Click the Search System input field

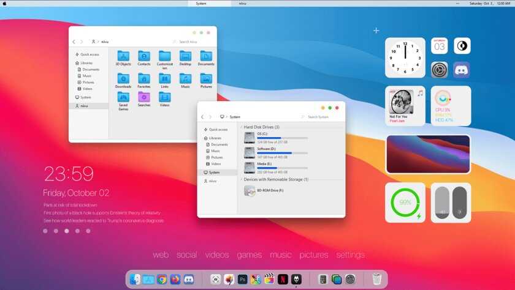click(322, 116)
